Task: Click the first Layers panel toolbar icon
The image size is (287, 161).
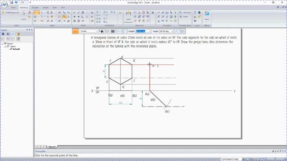Action: (x=3, y=34)
